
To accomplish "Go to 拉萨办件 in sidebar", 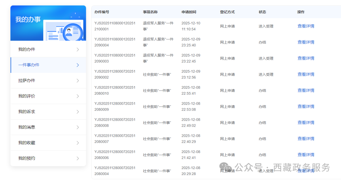I will tap(27, 81).
